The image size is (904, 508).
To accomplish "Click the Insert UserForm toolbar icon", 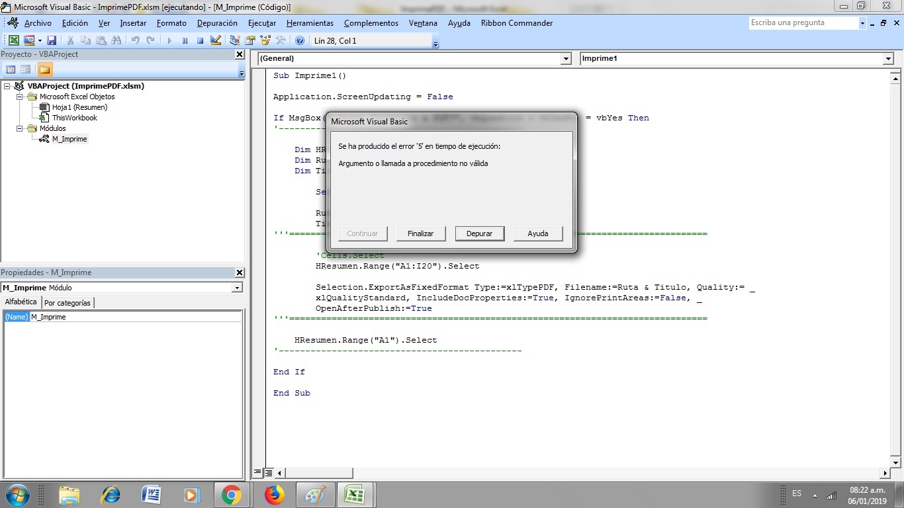I will click(29, 40).
